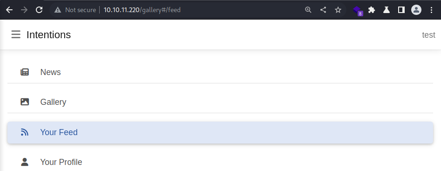Viewport: 441px width, 171px height.
Task: Open the Chrome three-dot menu
Action: click(431, 10)
